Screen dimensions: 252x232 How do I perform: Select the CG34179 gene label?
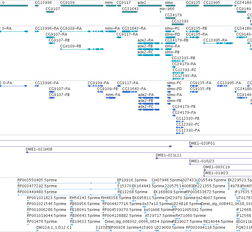173,15
